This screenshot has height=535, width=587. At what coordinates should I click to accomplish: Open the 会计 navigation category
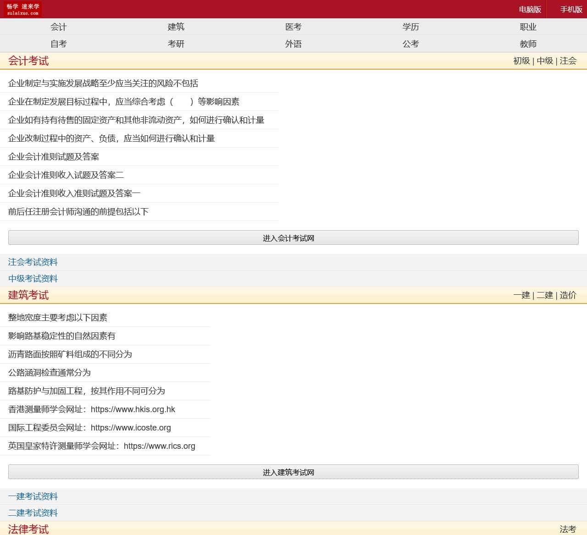point(59,27)
